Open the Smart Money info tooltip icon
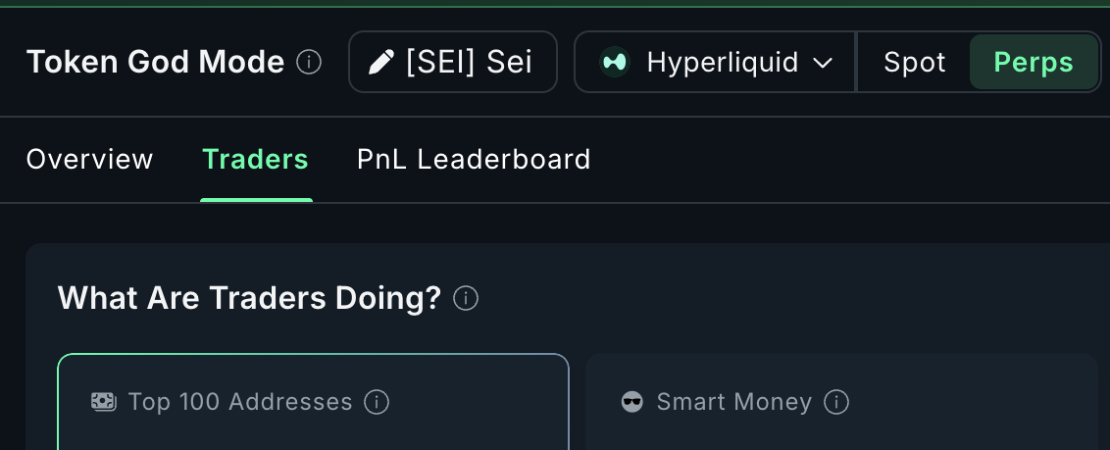 point(836,401)
